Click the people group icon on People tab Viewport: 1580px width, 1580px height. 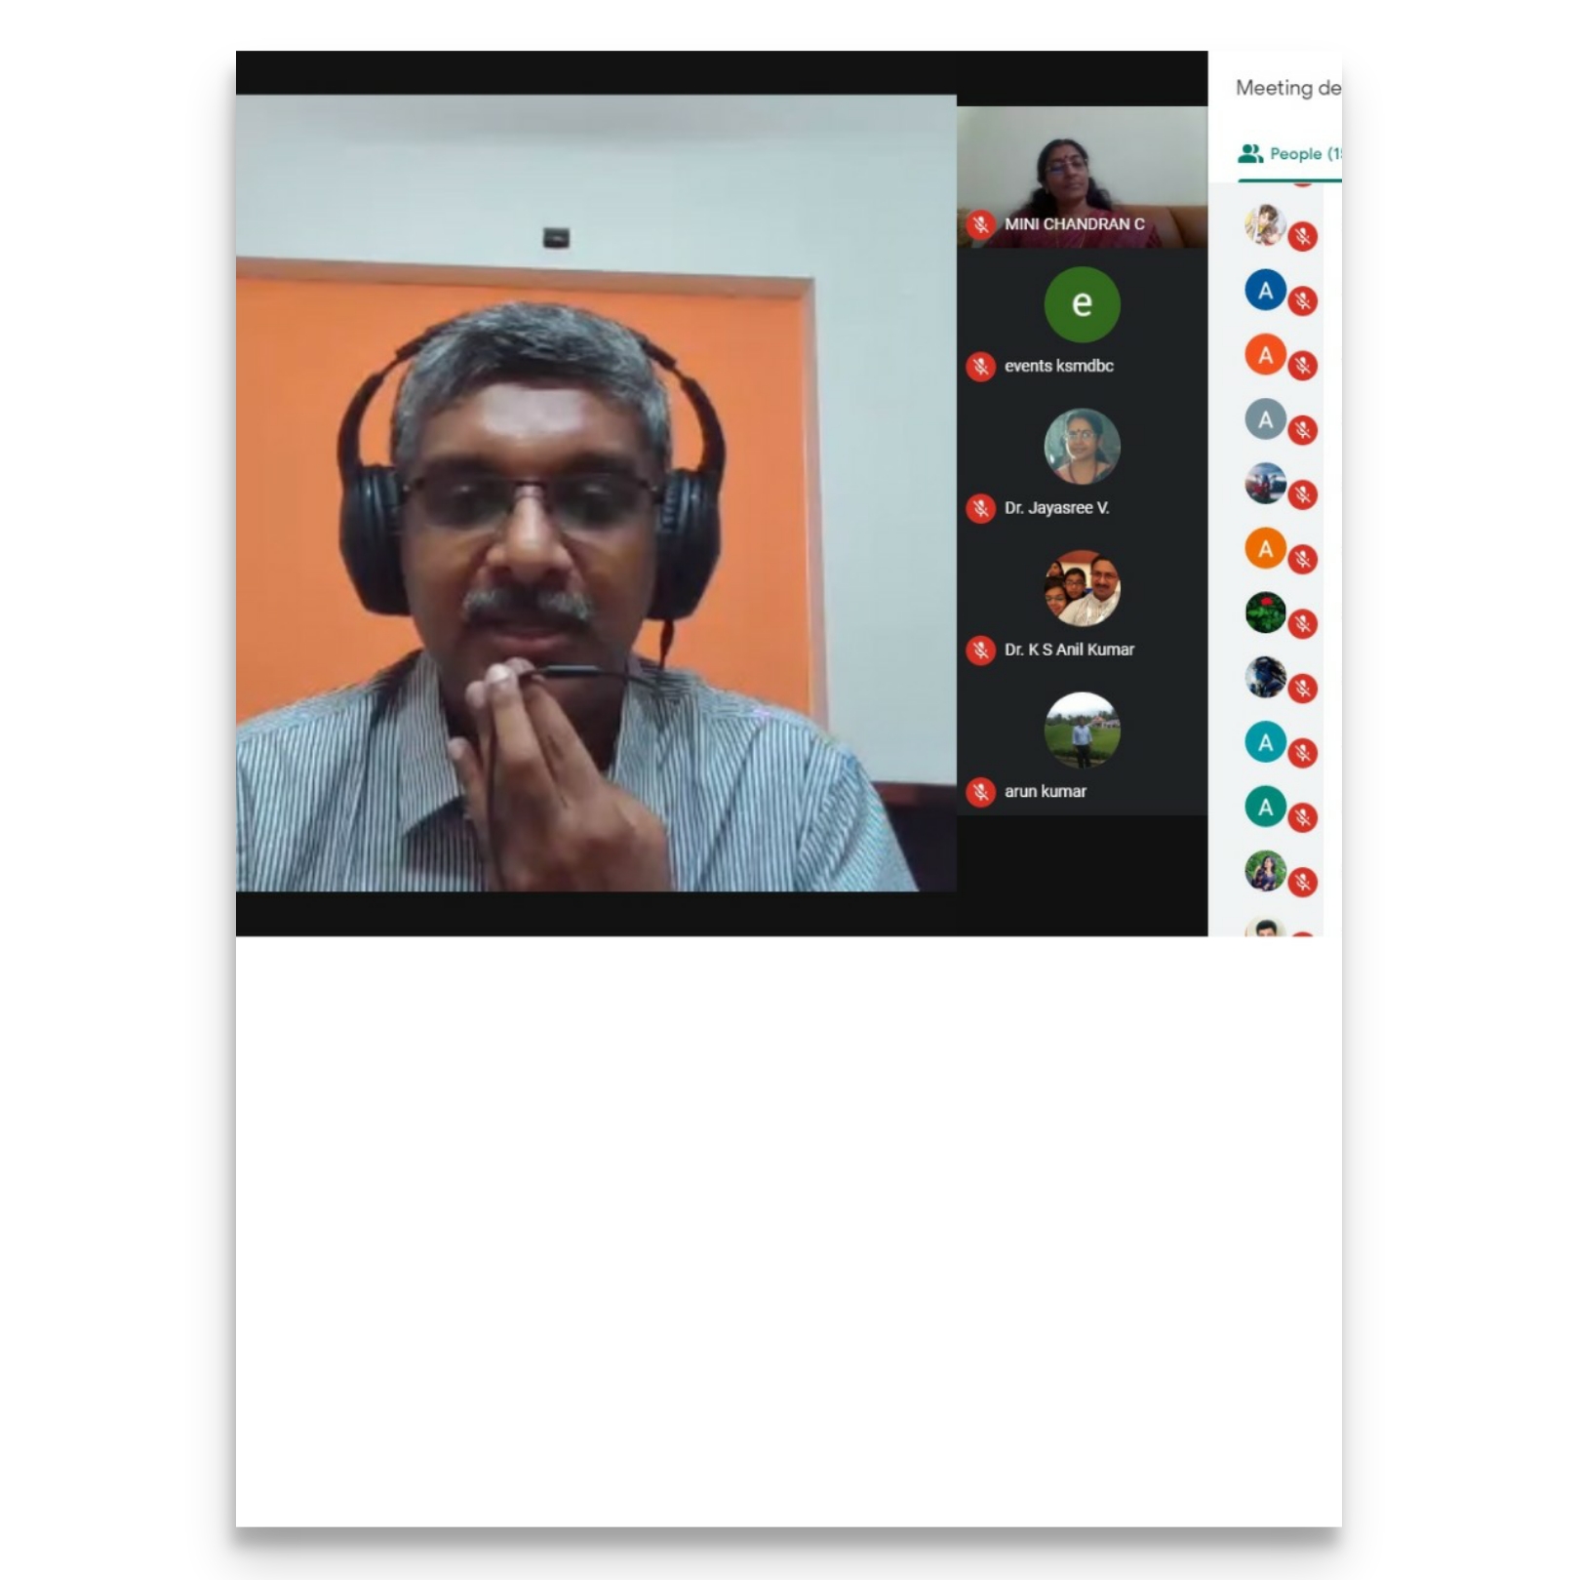pyautogui.click(x=1249, y=154)
